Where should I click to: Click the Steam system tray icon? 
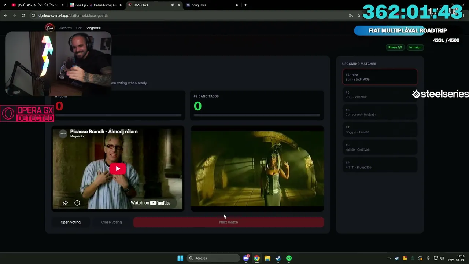[x=397, y=258]
